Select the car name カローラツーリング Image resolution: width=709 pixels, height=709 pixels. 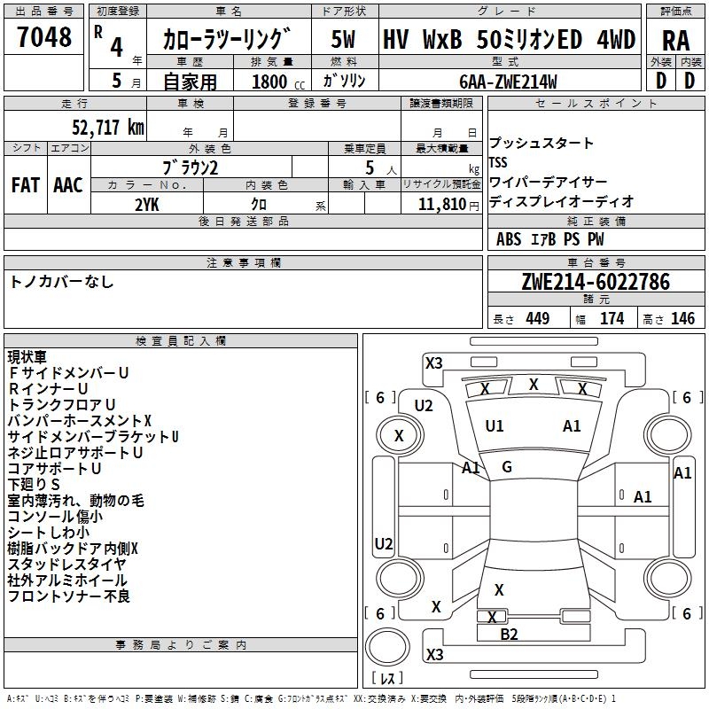click(227, 40)
